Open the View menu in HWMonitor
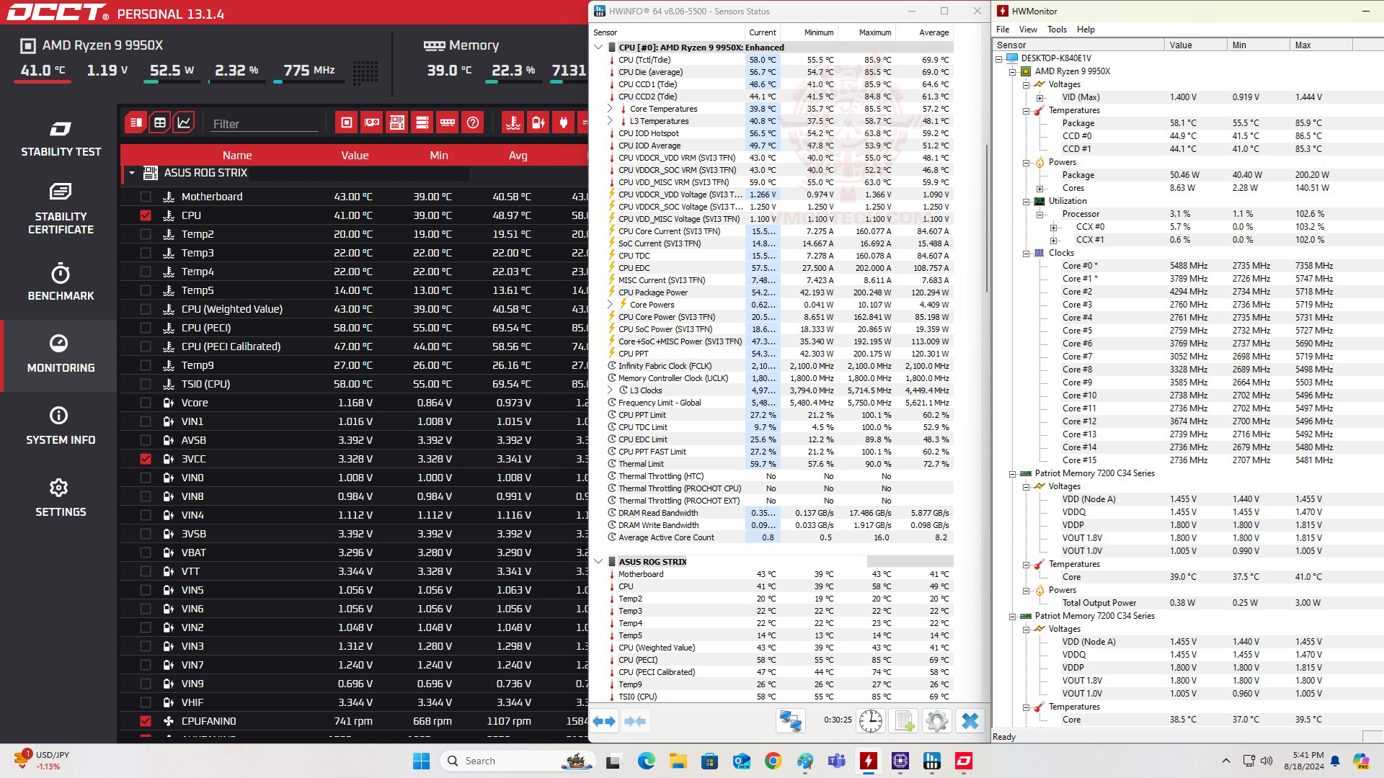 click(1028, 30)
